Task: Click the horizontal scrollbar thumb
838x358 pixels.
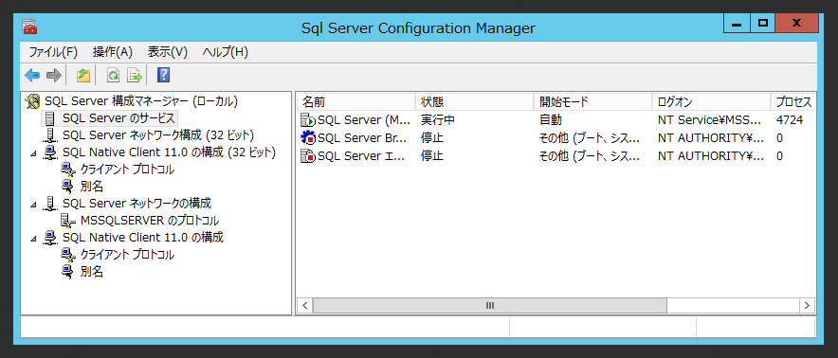Action: (x=489, y=306)
